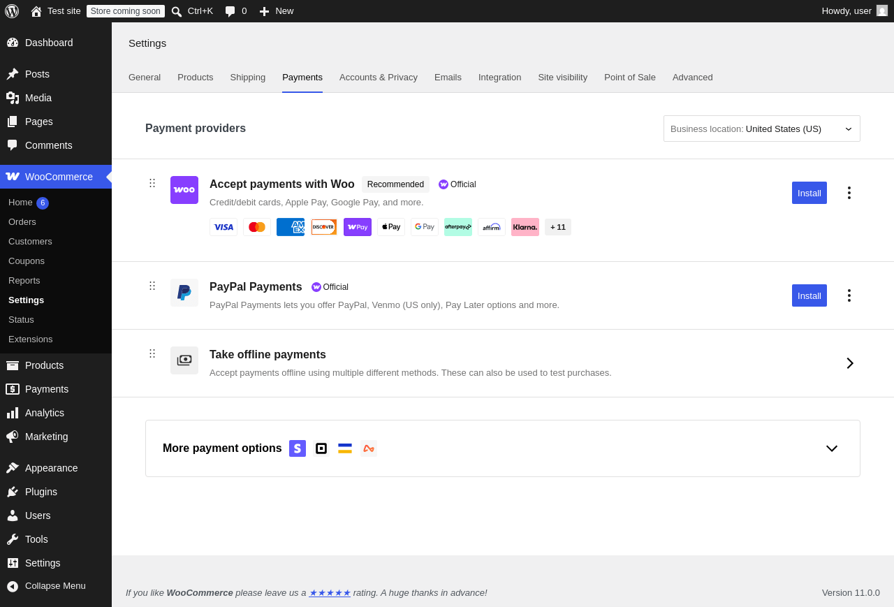Click the Analytics bar chart icon
Viewport: 894px width, 607px height.
click(x=13, y=413)
